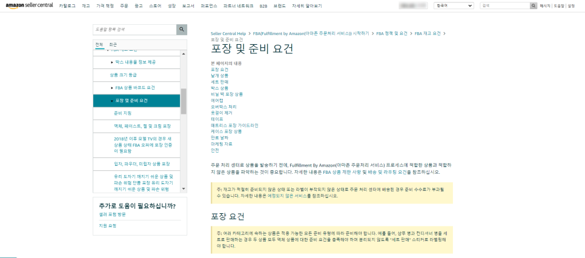Open the 한국어 language dropdown
The height and width of the screenshot is (258, 585).
(454, 6)
